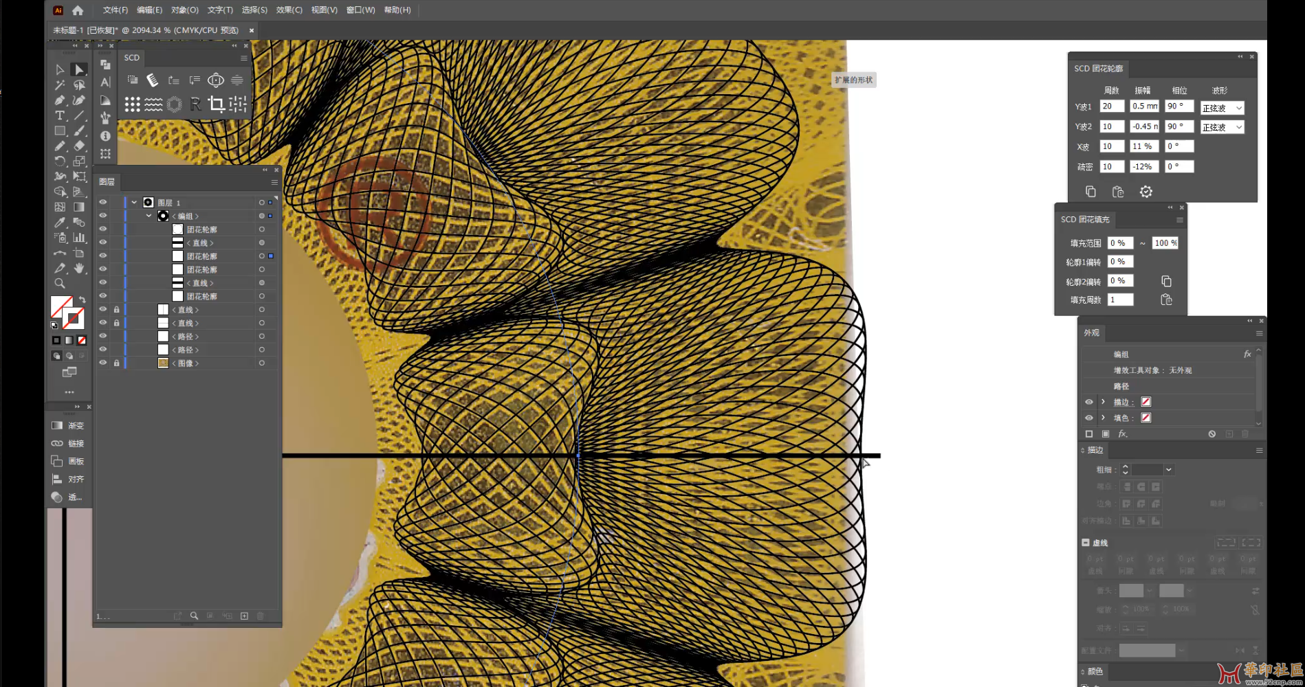Image resolution: width=1305 pixels, height=687 pixels.
Task: Select the Hand tool
Action: tap(79, 268)
